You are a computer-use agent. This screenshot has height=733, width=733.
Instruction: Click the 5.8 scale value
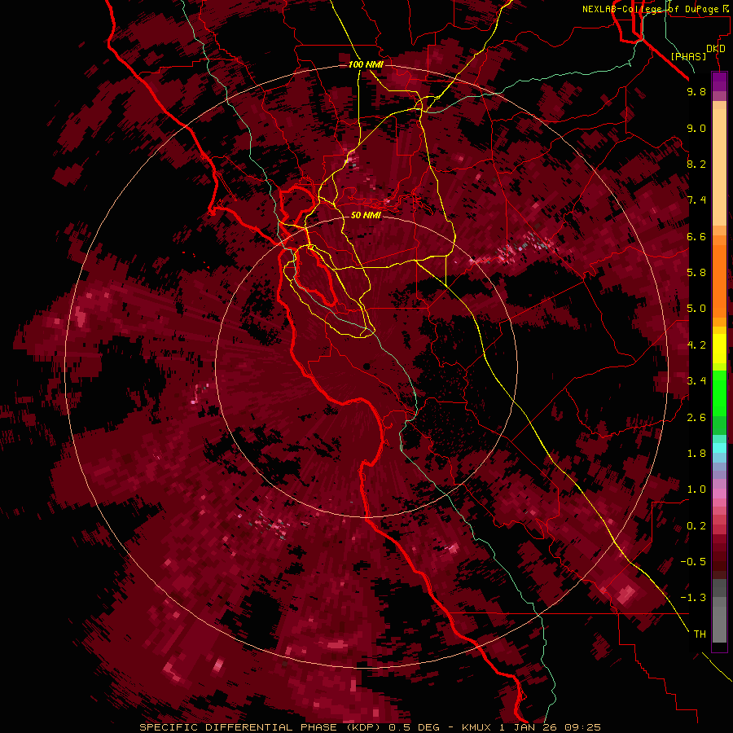(x=696, y=273)
